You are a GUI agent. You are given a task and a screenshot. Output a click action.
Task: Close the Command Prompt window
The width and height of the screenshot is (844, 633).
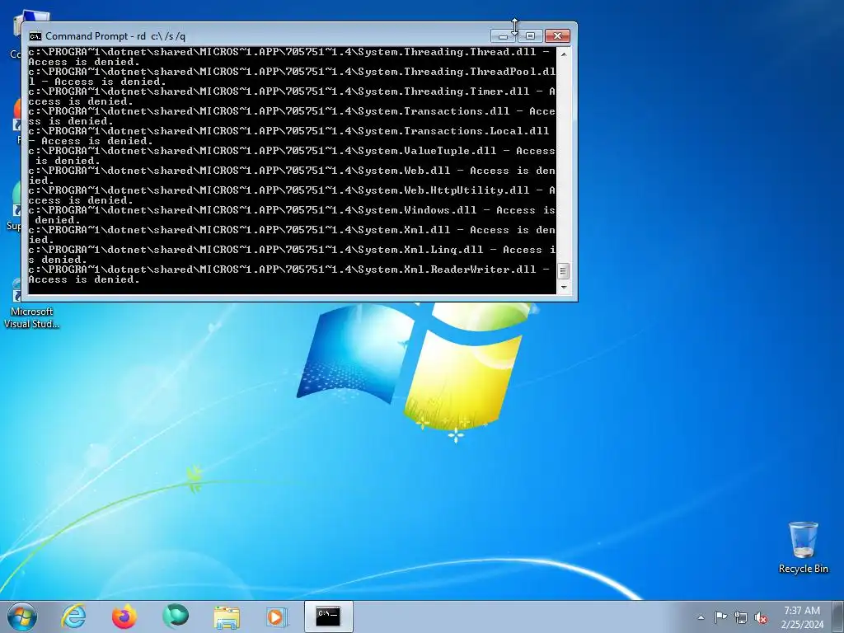[558, 35]
